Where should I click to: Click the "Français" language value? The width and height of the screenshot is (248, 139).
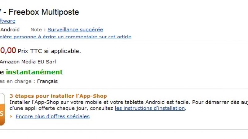click(x=47, y=81)
